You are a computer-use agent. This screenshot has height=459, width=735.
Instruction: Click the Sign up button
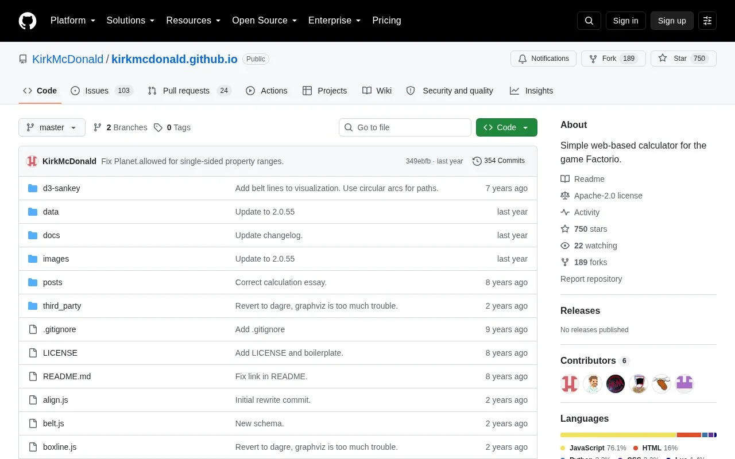[672, 21]
